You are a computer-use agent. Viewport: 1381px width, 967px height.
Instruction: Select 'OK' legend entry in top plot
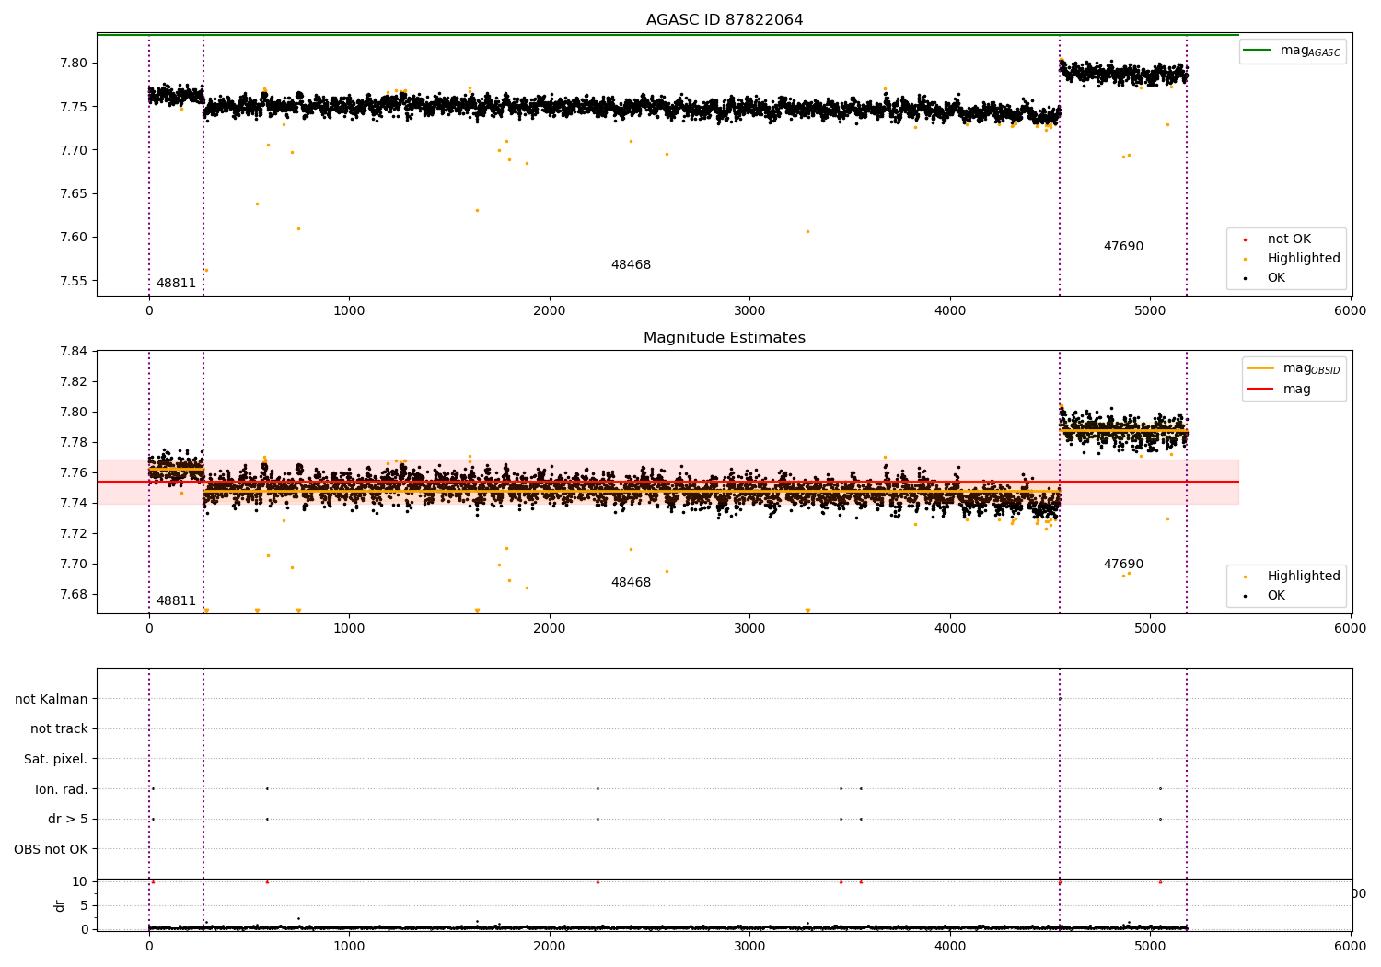[1276, 278]
